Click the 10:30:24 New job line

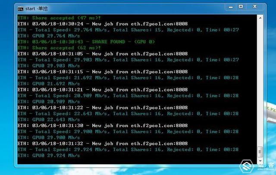point(103,24)
